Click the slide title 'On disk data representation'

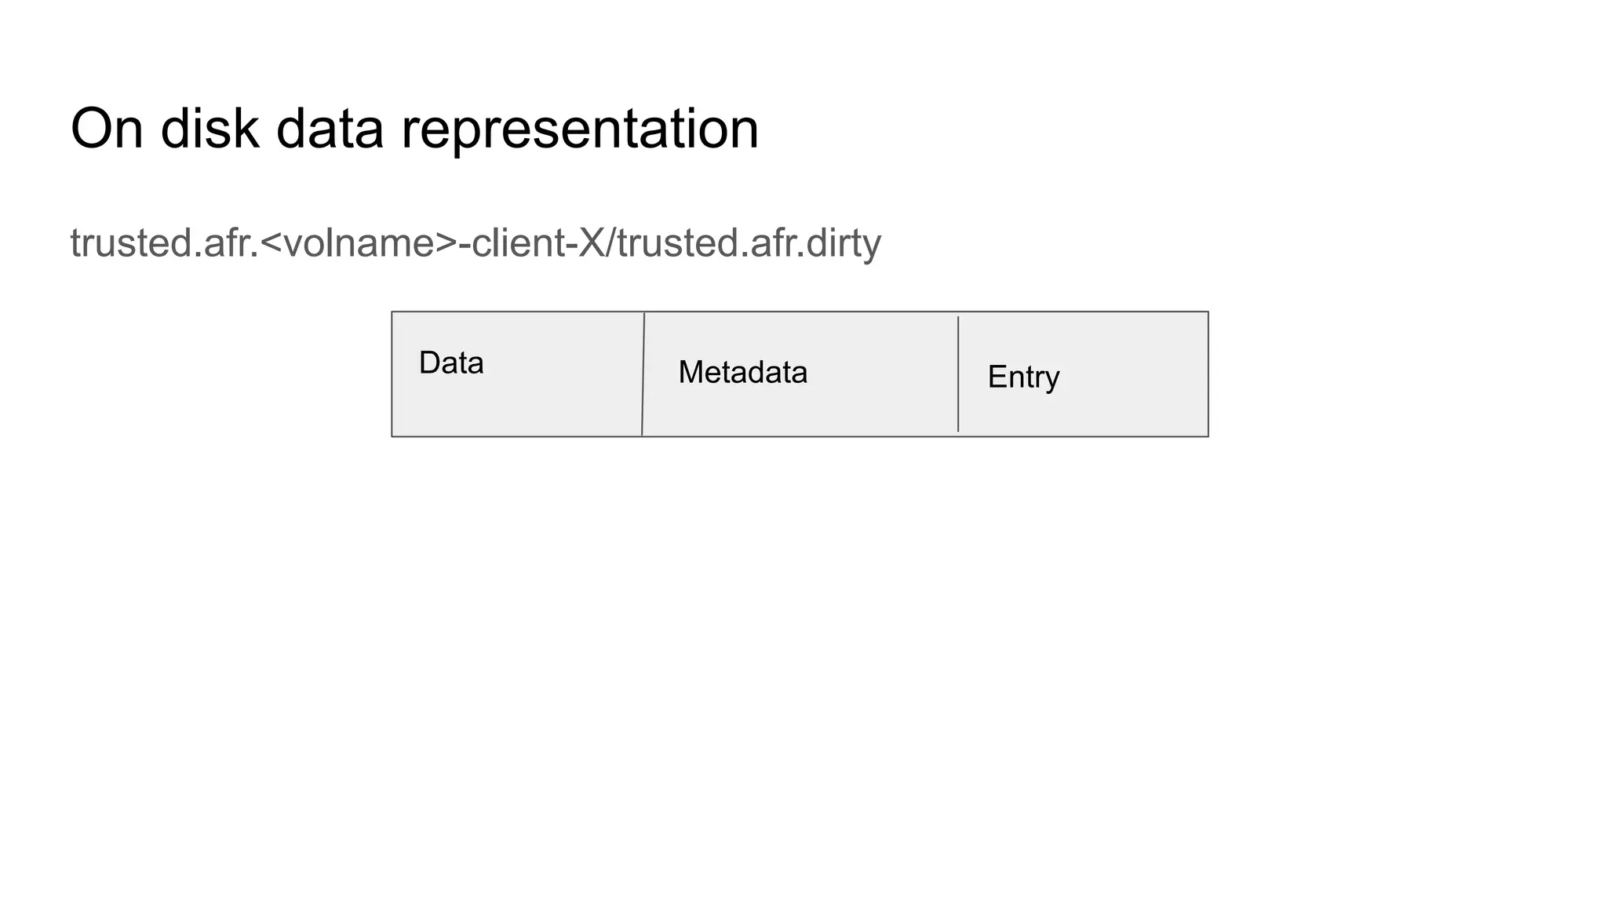click(x=414, y=129)
